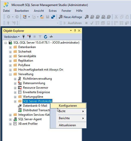Click the Ausführen button
Image resolution: width=131 pixels, height=141 pixels.
point(73,23)
